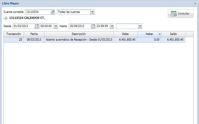This screenshot has height=124, width=199.
Task: Open the 23:59:59 time dropdown
Action: point(112,26)
